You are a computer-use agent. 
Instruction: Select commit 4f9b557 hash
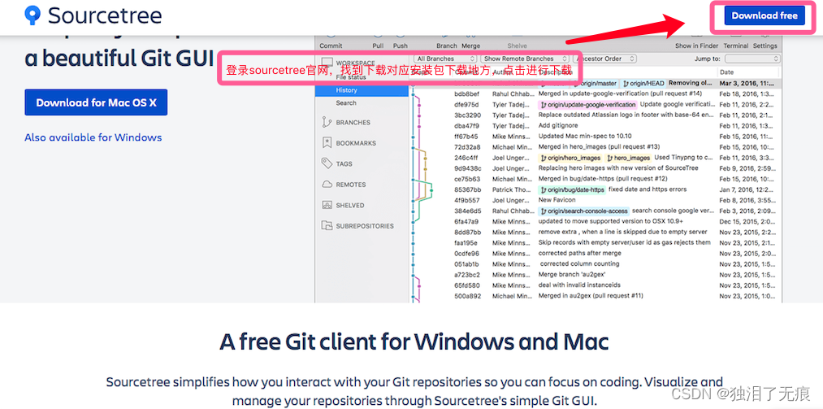tap(466, 201)
